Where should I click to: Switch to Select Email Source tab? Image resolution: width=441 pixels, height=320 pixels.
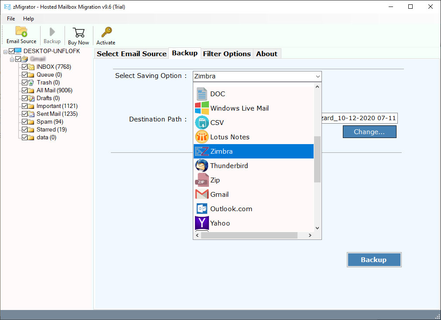tap(132, 54)
